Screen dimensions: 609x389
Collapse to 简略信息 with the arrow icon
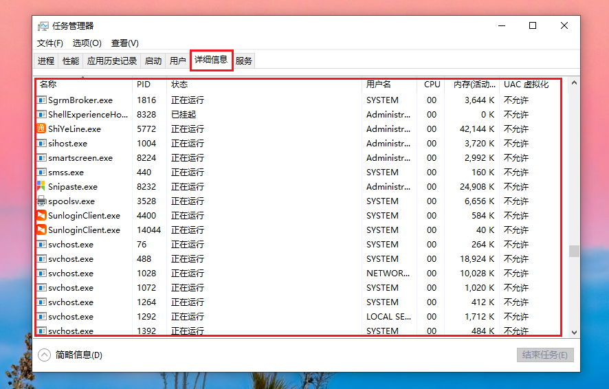click(44, 355)
